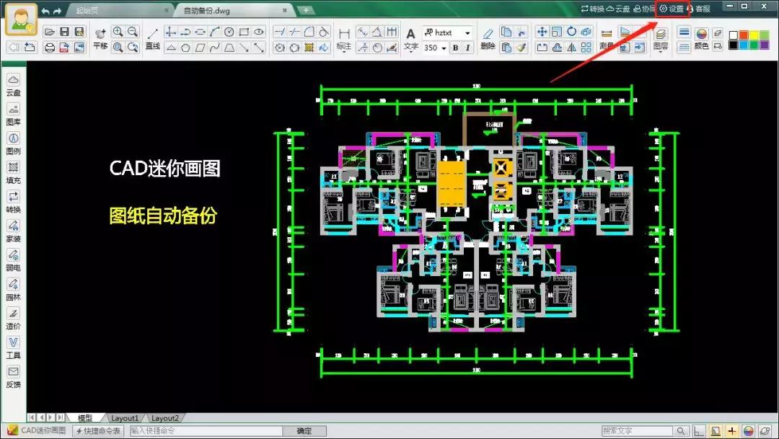Select the mirror tool
This screenshot has width=779, height=439.
coord(571,47)
